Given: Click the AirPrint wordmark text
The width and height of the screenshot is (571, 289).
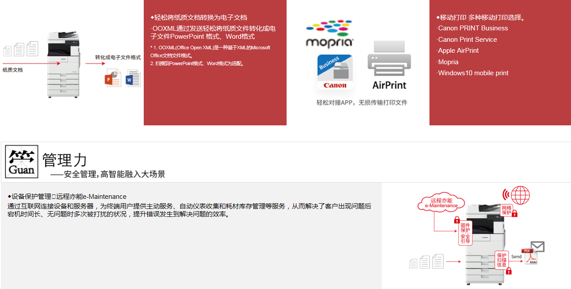Looking at the screenshot, I should [389, 85].
